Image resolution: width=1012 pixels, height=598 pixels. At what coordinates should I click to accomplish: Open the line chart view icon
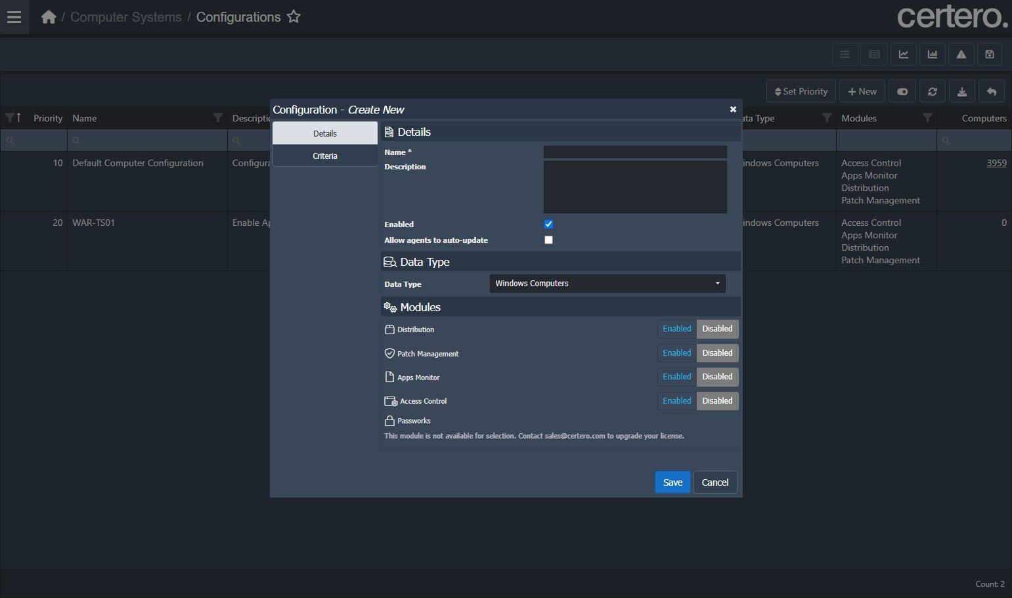[903, 54]
